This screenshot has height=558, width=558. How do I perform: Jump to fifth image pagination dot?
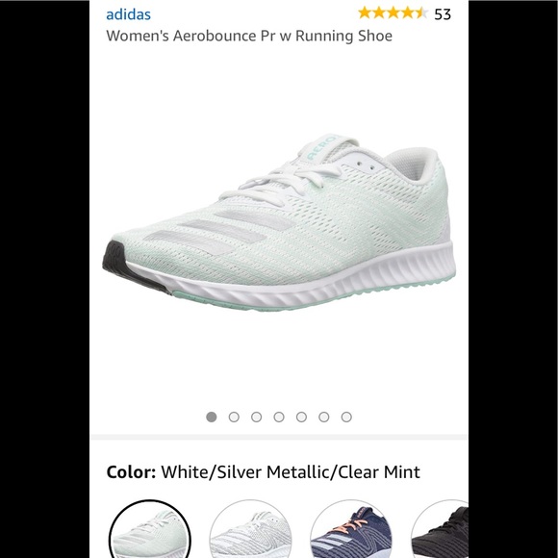(301, 417)
